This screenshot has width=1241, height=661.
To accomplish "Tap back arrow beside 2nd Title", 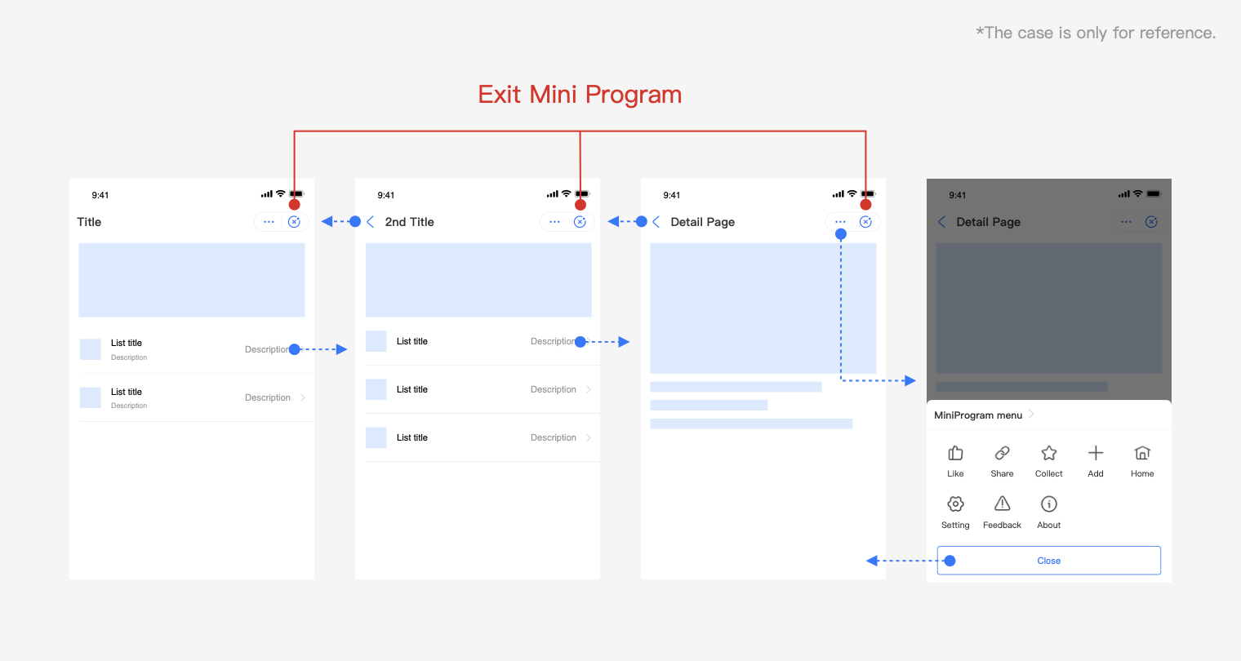I will [x=371, y=222].
